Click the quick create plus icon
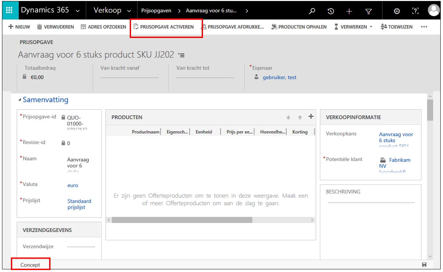The height and width of the screenshot is (272, 443). (349, 11)
